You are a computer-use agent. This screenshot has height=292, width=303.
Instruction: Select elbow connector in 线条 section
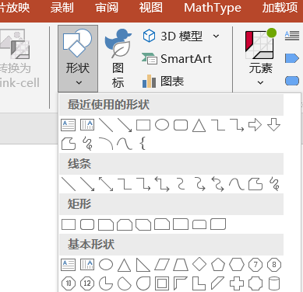point(125,184)
